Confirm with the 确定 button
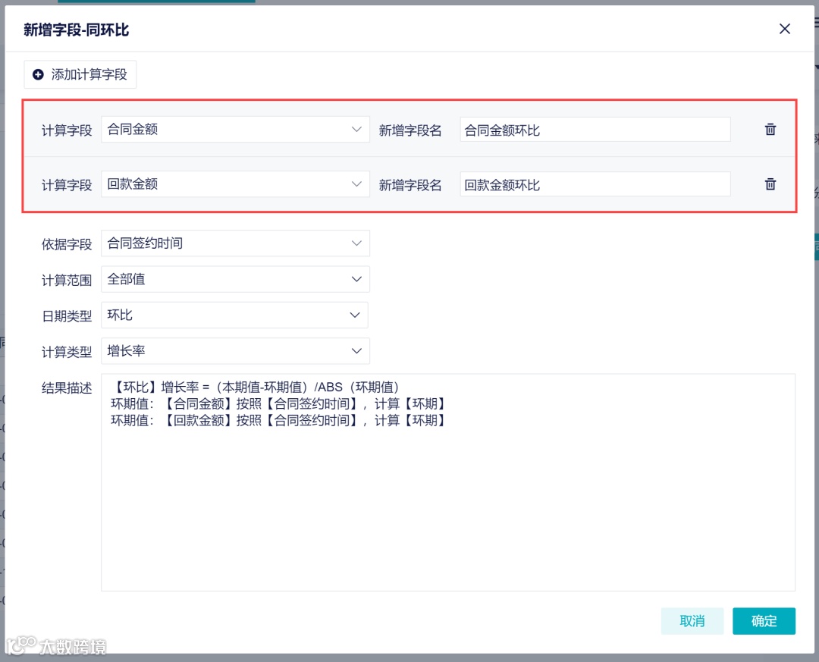 [x=764, y=621]
